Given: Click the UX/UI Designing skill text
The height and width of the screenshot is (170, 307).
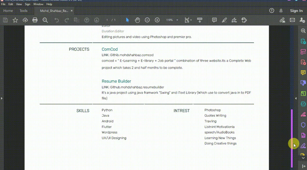Looking at the screenshot, I should (x=114, y=138).
